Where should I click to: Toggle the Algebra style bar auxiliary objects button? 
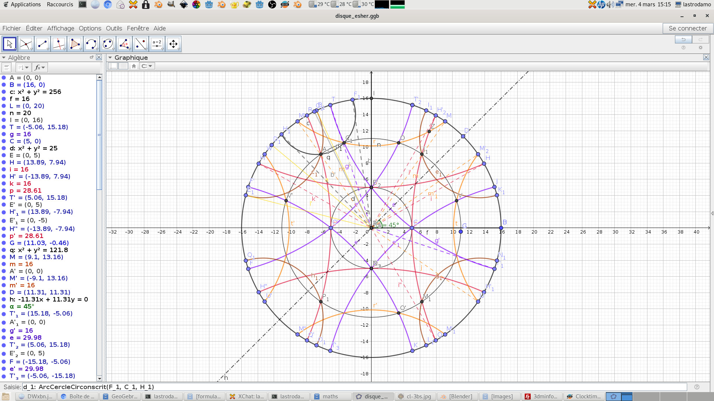(6, 68)
